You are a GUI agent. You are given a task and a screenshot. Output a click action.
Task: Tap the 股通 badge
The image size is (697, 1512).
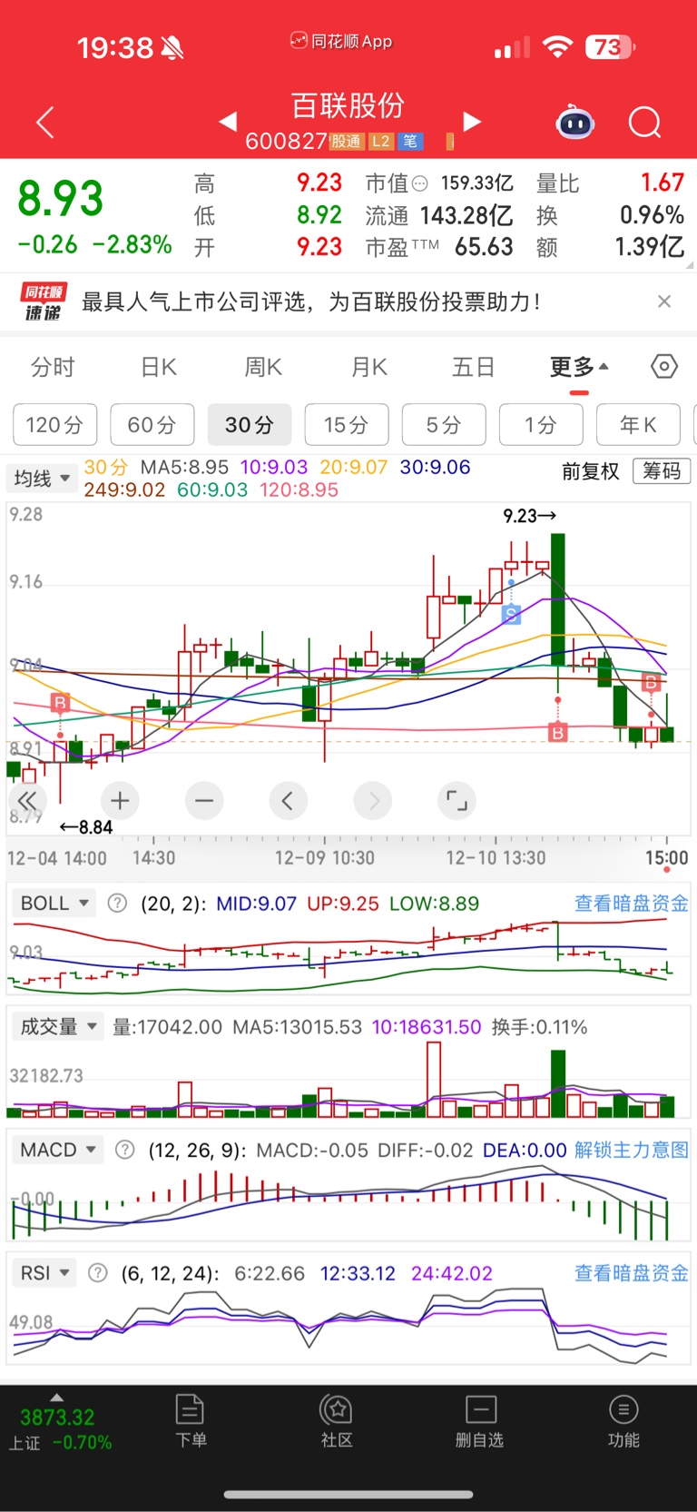(x=346, y=141)
